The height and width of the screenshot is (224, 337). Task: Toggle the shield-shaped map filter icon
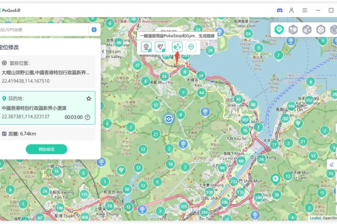tap(191, 47)
